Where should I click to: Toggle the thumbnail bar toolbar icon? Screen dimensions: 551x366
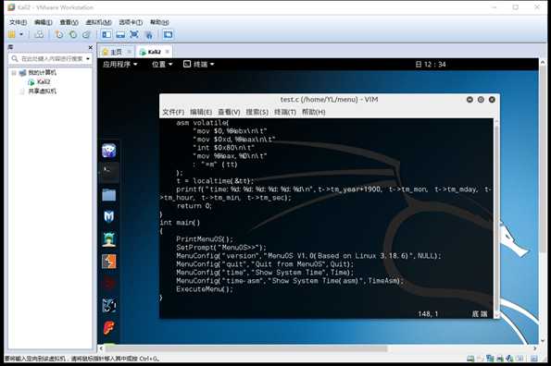pos(120,34)
